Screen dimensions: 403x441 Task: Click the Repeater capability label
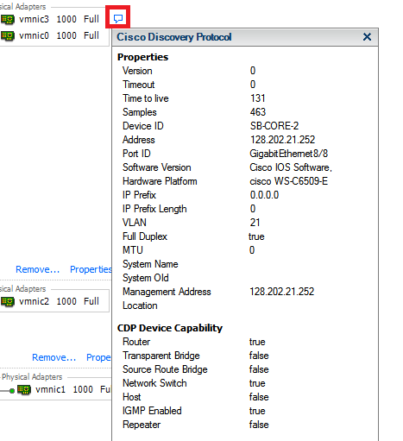142,425
